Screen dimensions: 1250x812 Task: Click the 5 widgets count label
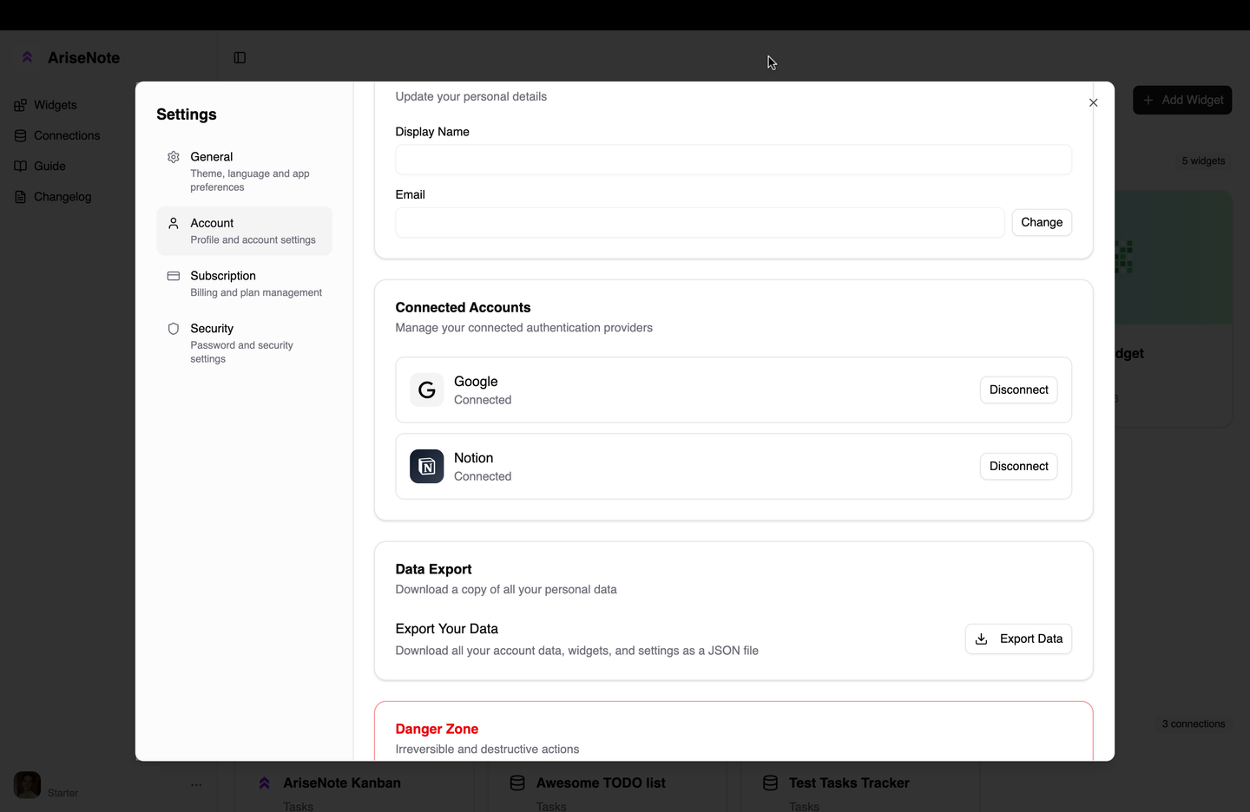[x=1203, y=161]
